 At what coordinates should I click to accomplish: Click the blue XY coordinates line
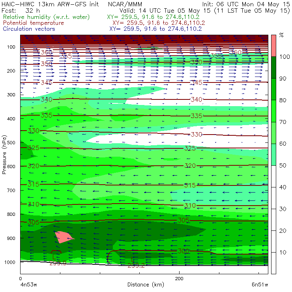155,29
